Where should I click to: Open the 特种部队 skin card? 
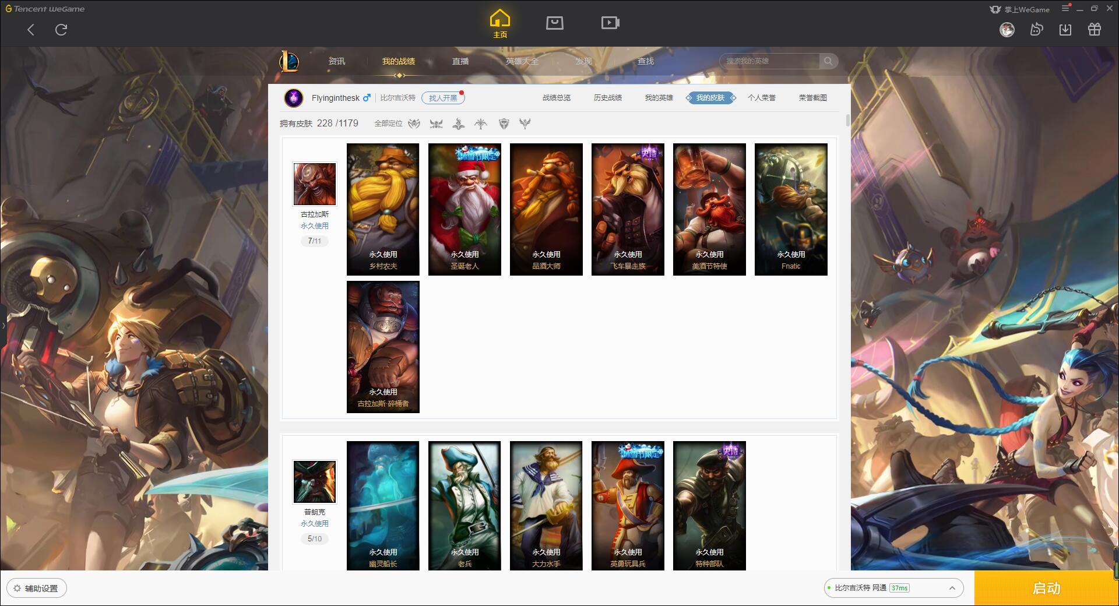tap(709, 505)
